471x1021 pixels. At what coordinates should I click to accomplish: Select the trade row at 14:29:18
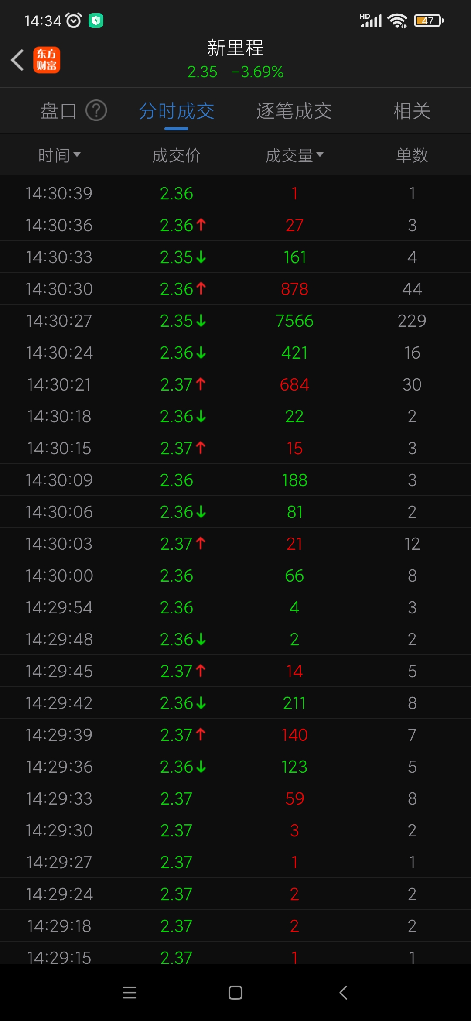[x=235, y=926]
